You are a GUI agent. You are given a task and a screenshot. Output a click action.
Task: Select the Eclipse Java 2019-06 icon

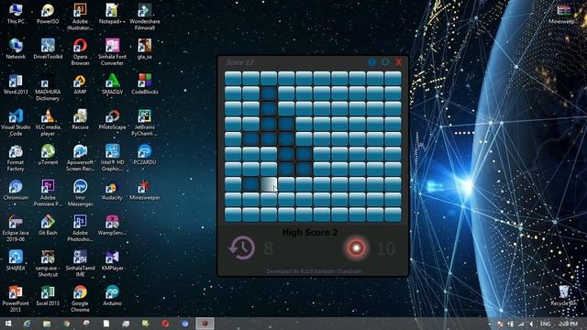[x=16, y=228]
